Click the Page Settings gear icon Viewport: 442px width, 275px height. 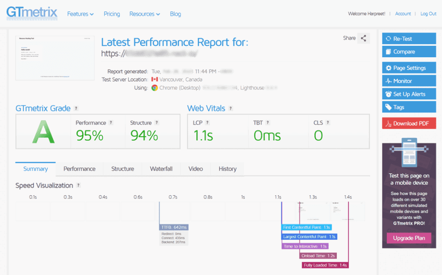pos(388,68)
